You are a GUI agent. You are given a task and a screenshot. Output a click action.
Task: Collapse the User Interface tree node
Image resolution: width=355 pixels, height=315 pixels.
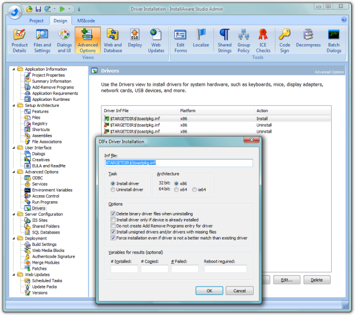[13, 148]
